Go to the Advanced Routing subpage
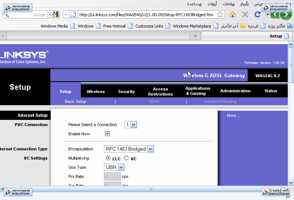Screen dimensions: 294x200 (220, 101)
